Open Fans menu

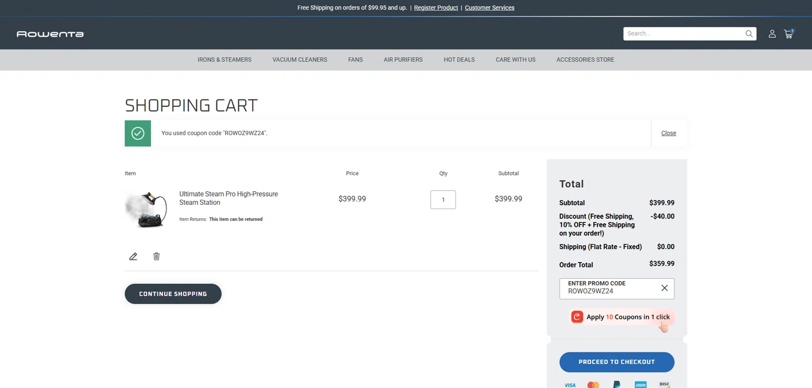tap(355, 59)
